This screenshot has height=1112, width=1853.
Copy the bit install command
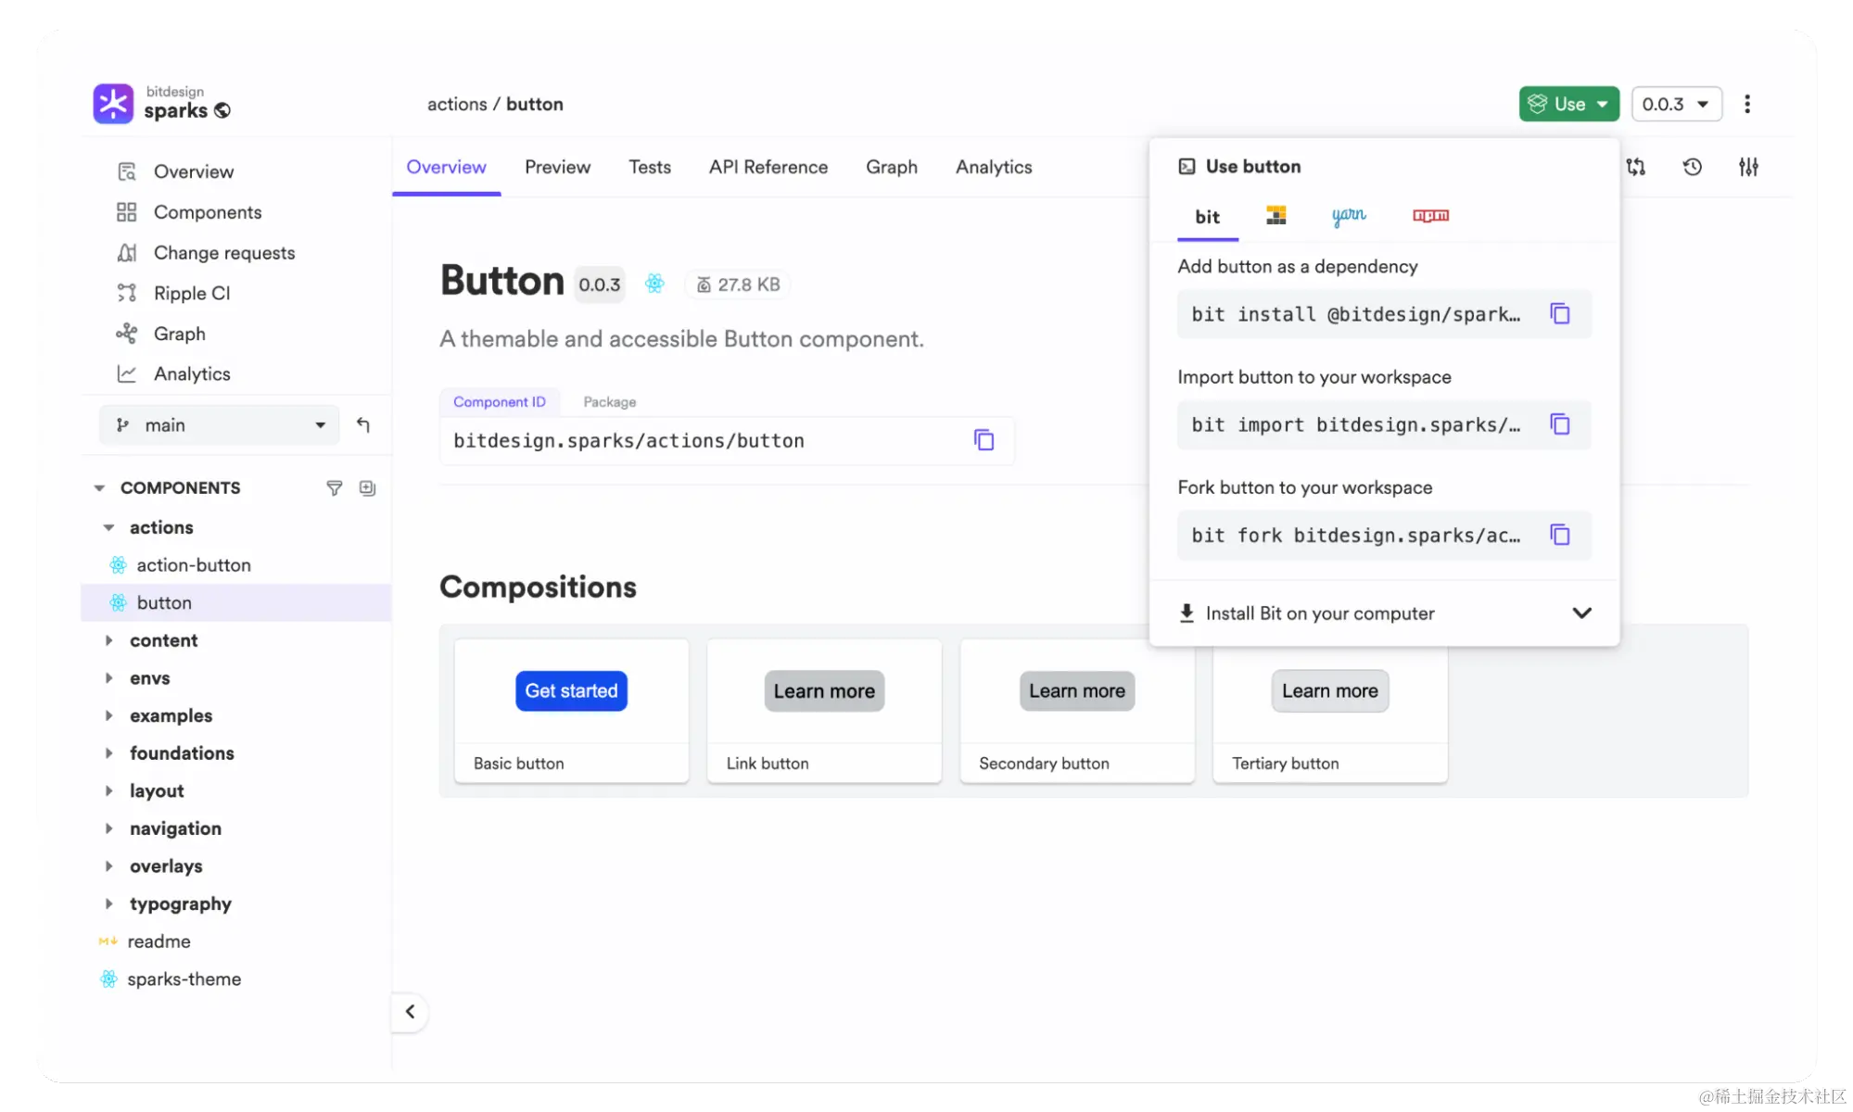click(x=1559, y=314)
